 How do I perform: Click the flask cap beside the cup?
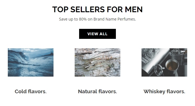click(159, 70)
